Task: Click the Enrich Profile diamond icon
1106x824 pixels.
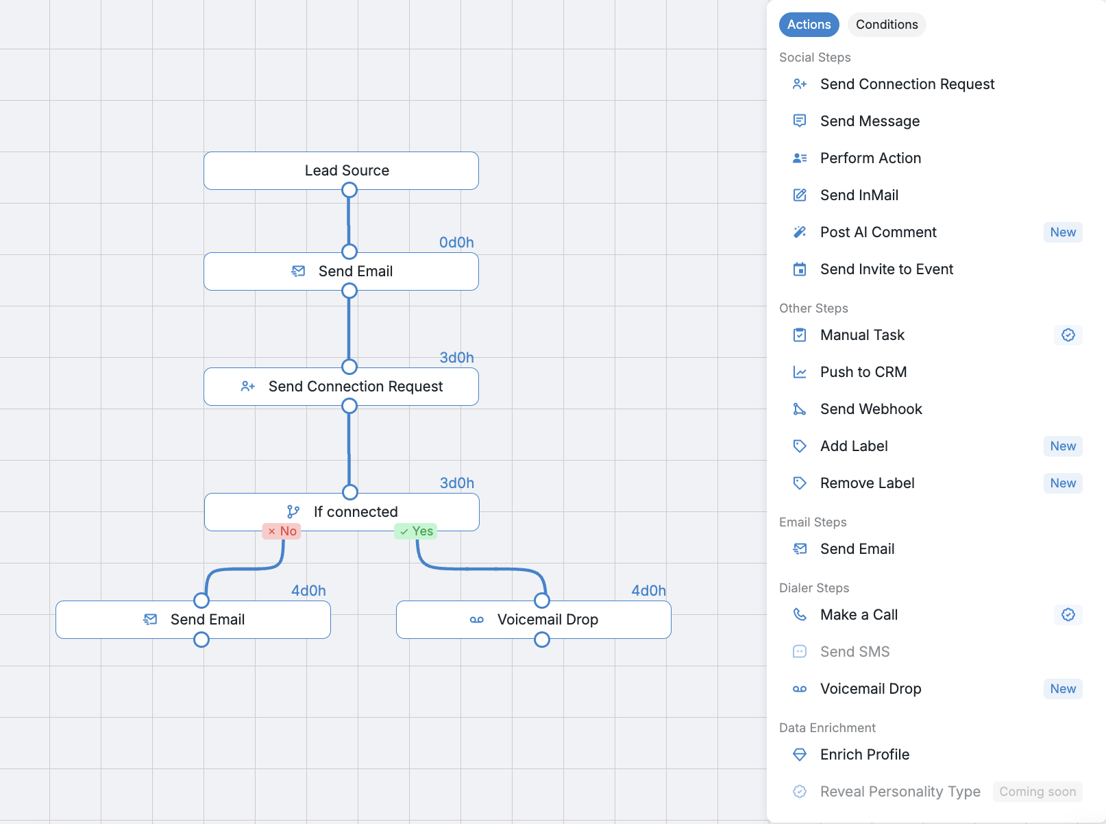Action: [800, 755]
